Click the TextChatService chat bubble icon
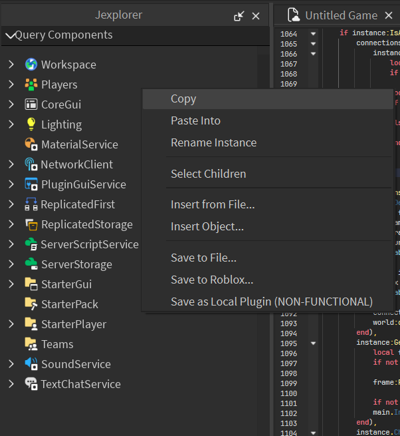 [x=31, y=384]
